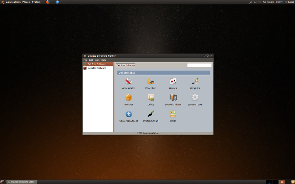Image resolution: width=295 pixels, height=184 pixels.
Task: Click the search field in Software Center
Action: point(199,65)
